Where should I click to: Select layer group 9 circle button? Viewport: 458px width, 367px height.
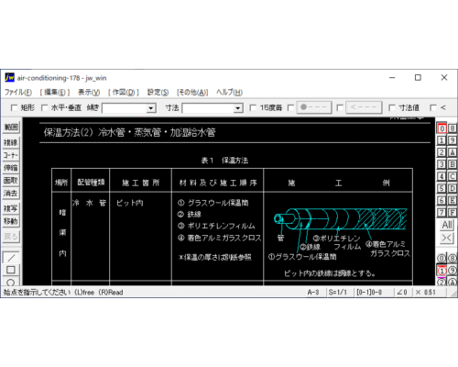pos(453,271)
